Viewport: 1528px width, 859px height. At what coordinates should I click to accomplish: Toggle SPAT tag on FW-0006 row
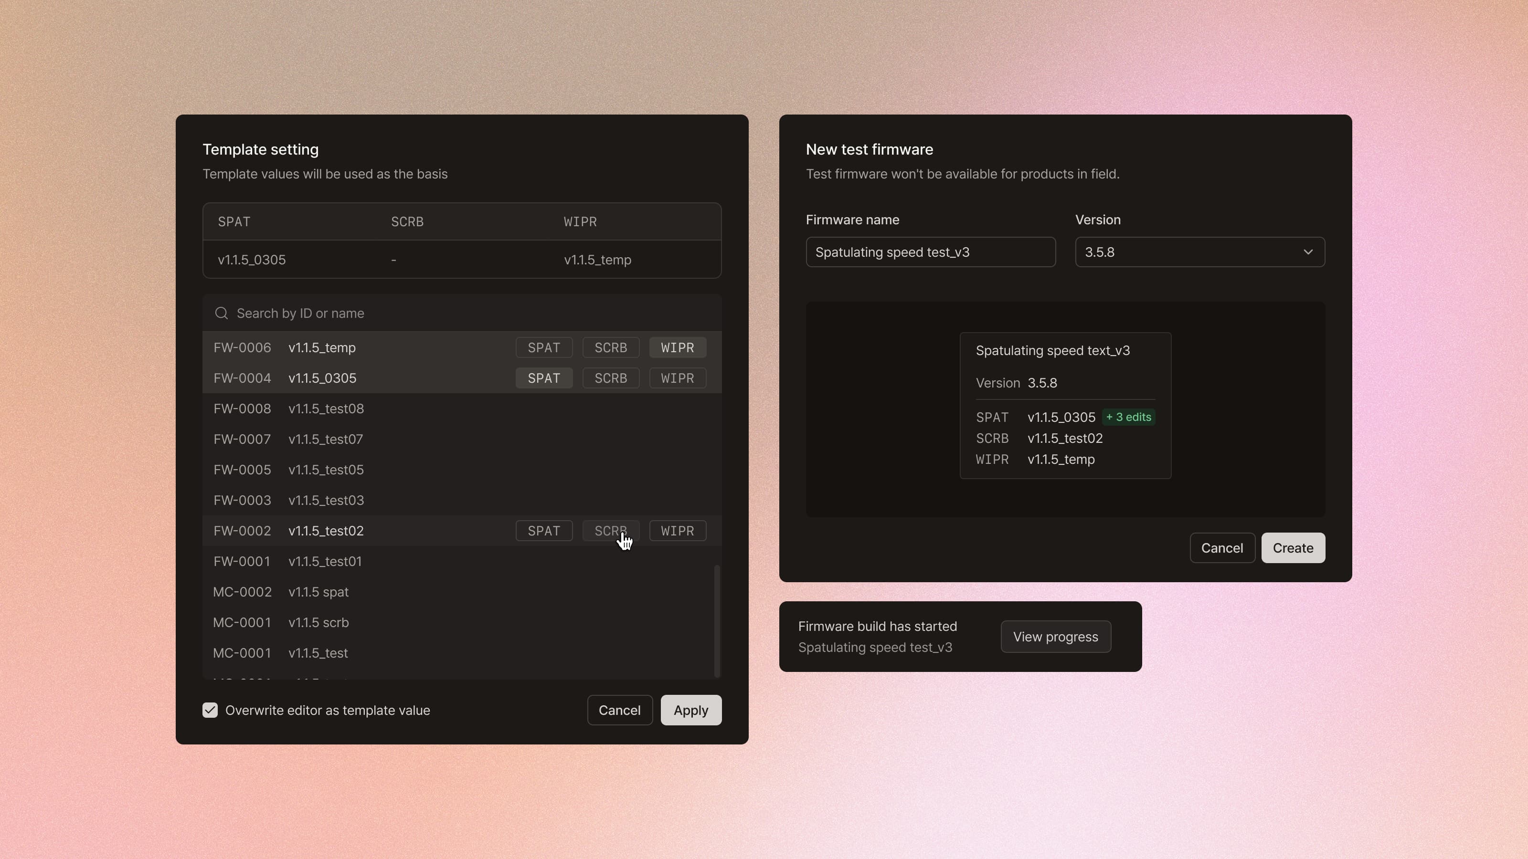[543, 347]
